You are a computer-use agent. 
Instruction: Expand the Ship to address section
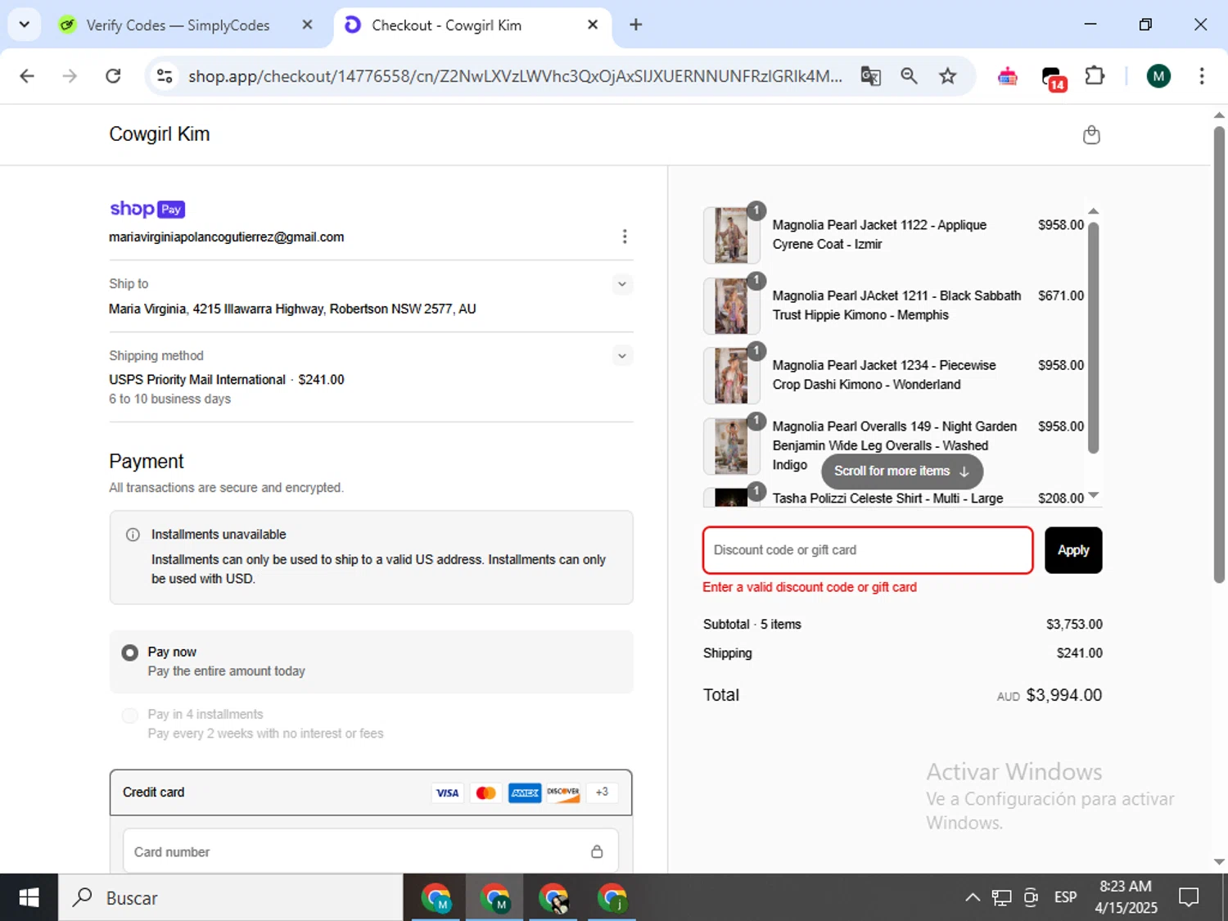coord(622,284)
